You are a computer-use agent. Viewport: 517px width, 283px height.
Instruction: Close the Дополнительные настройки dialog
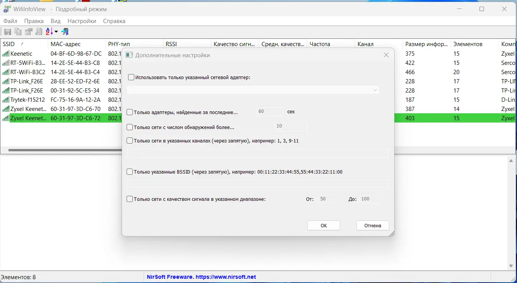(x=386, y=55)
